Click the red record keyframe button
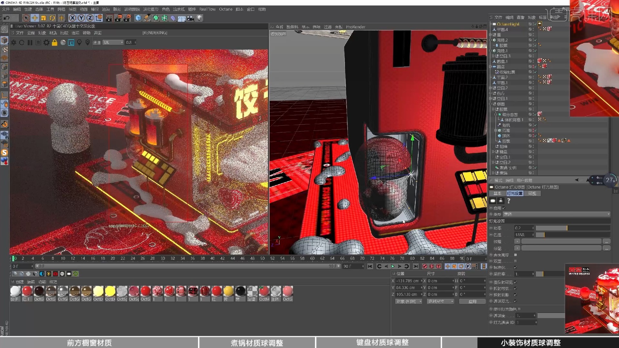 (425, 266)
